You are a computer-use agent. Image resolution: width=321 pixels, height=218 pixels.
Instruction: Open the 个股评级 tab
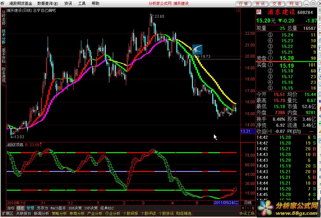148,214
